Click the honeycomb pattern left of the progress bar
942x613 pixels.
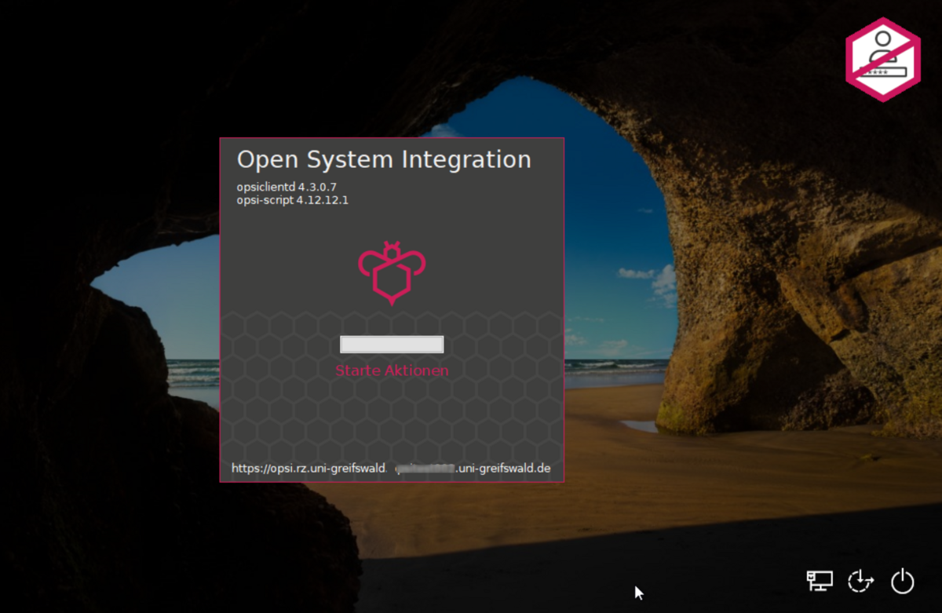pos(275,345)
